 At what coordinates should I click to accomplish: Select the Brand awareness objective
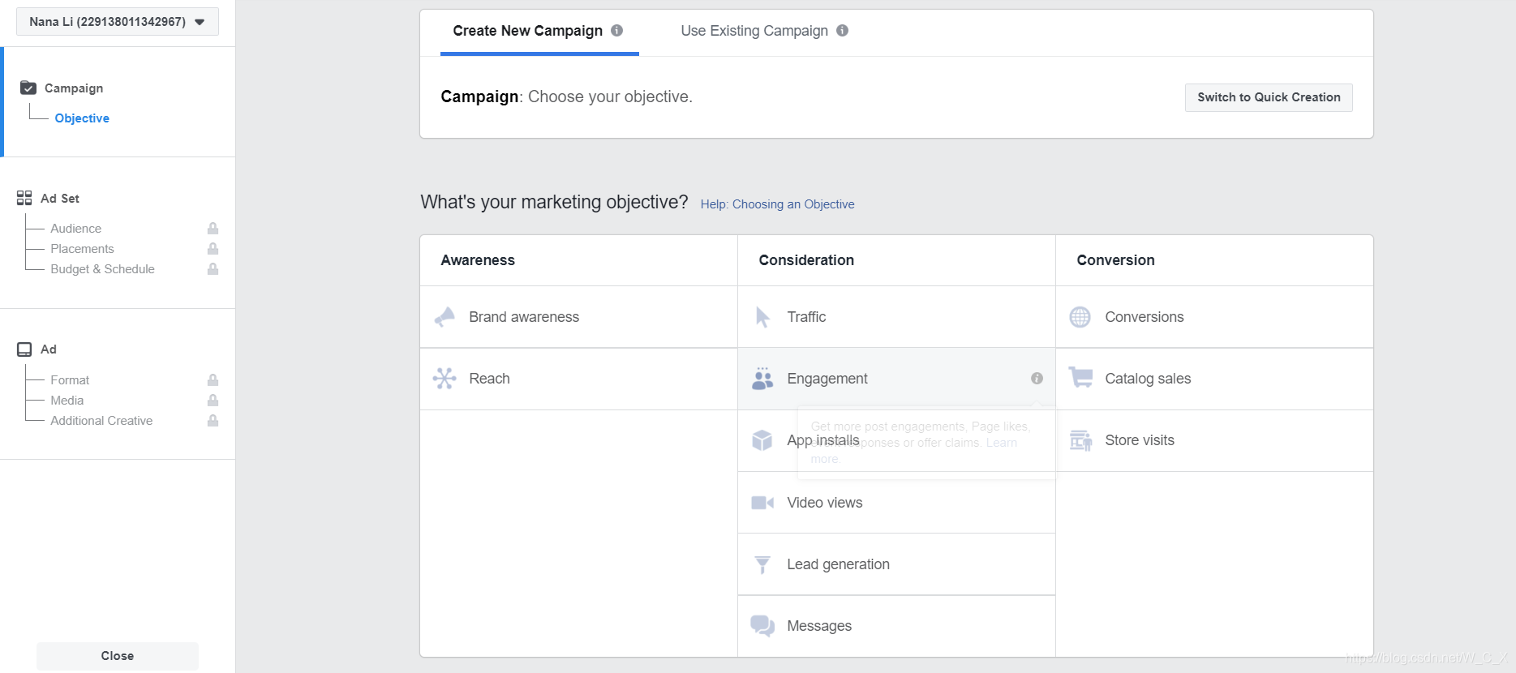(x=578, y=317)
